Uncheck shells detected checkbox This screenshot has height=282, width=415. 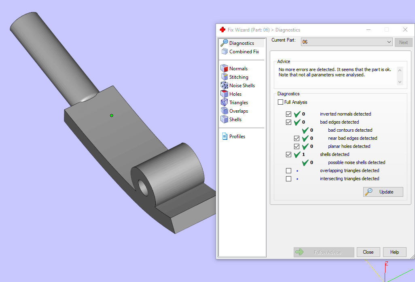coord(288,154)
